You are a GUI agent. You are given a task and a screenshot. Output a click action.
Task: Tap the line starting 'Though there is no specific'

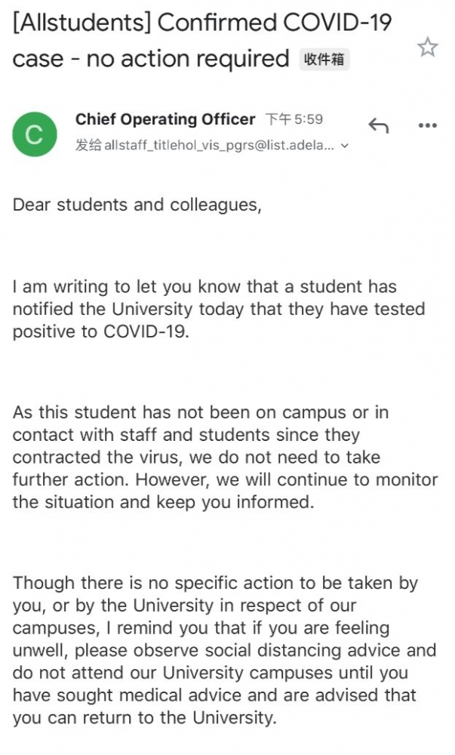(x=215, y=584)
